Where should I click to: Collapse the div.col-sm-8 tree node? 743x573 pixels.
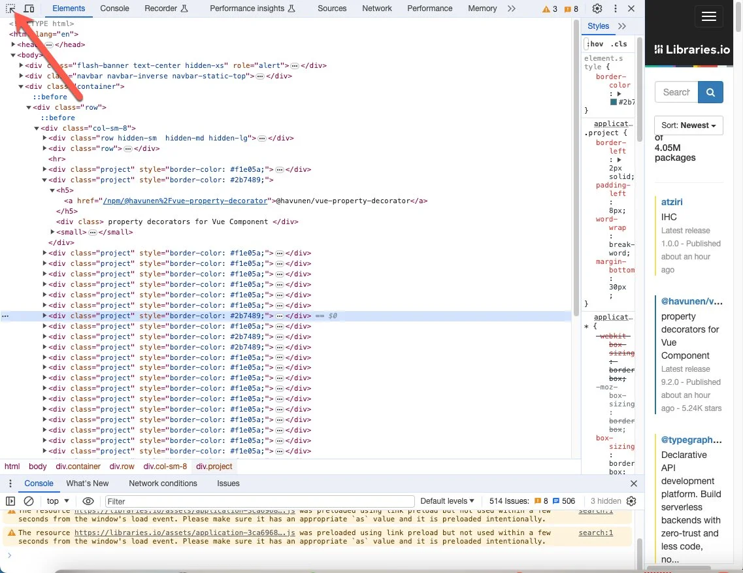[x=36, y=127]
